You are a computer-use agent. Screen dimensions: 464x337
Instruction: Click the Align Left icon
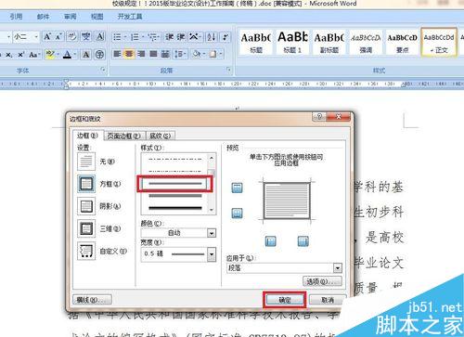point(117,55)
